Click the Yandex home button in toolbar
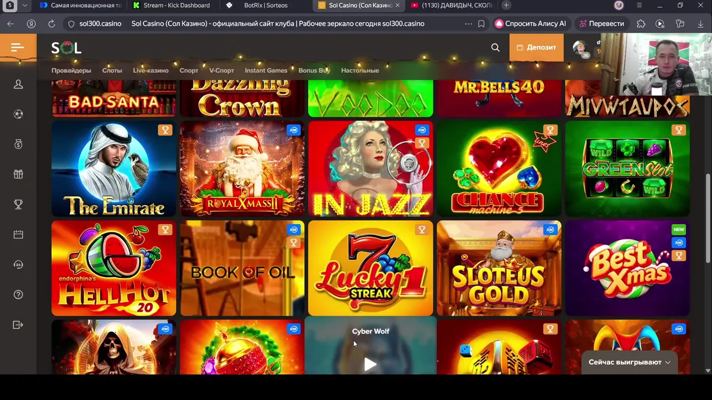The image size is (712, 400). pos(31,24)
